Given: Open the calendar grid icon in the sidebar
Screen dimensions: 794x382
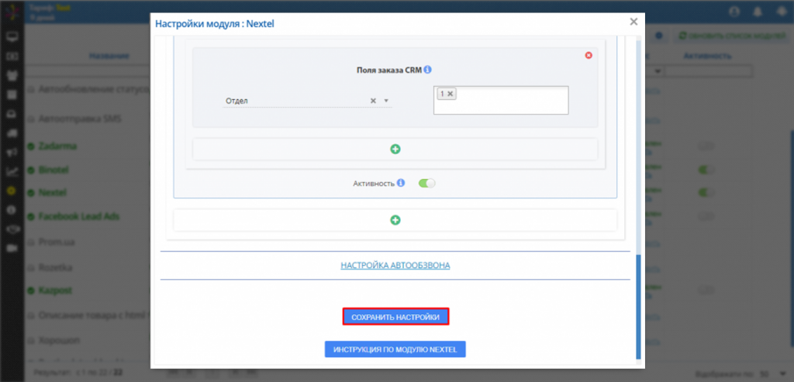Looking at the screenshot, I should (12, 95).
